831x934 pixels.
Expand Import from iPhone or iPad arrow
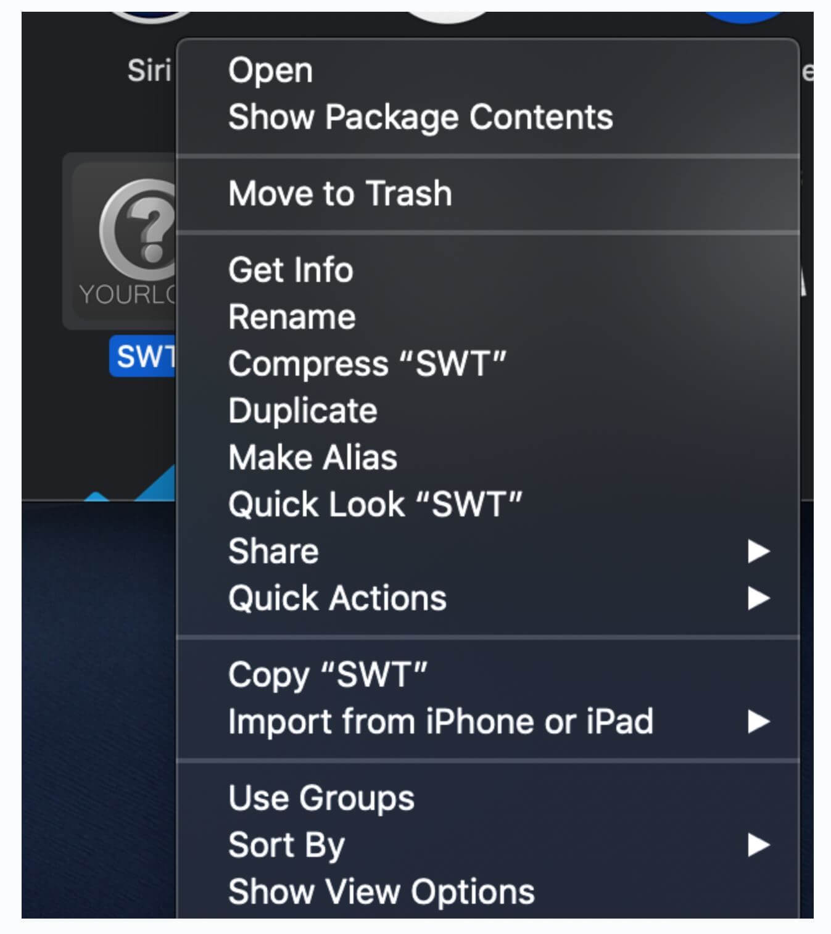(758, 722)
